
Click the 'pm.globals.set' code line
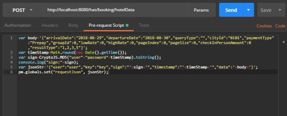(x=63, y=72)
